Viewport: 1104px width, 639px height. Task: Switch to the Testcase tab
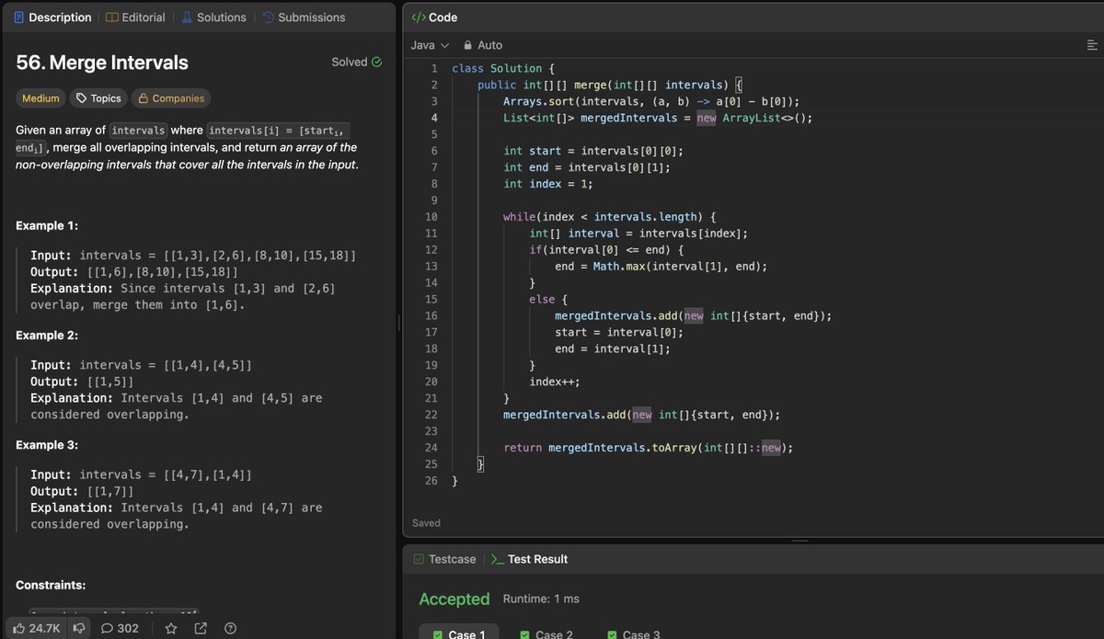(x=444, y=559)
